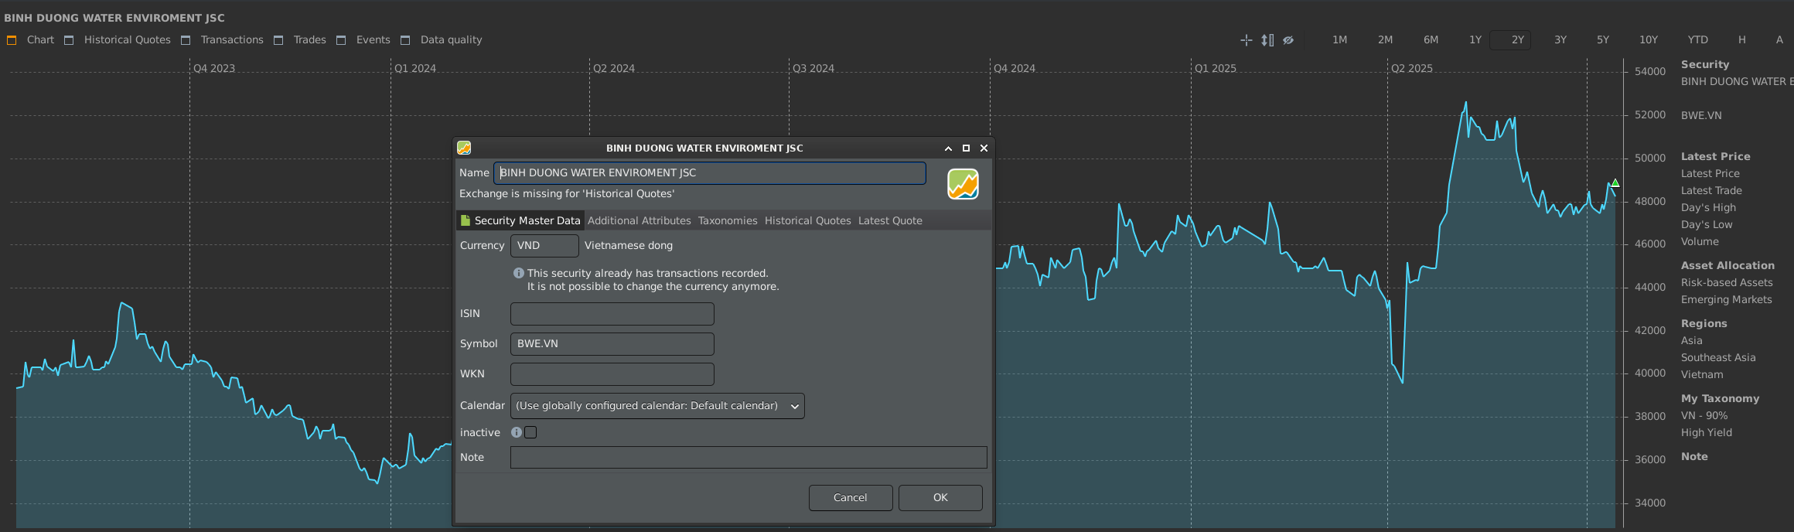This screenshot has width=1794, height=532.
Task: Select the H chart range
Action: point(1741,39)
